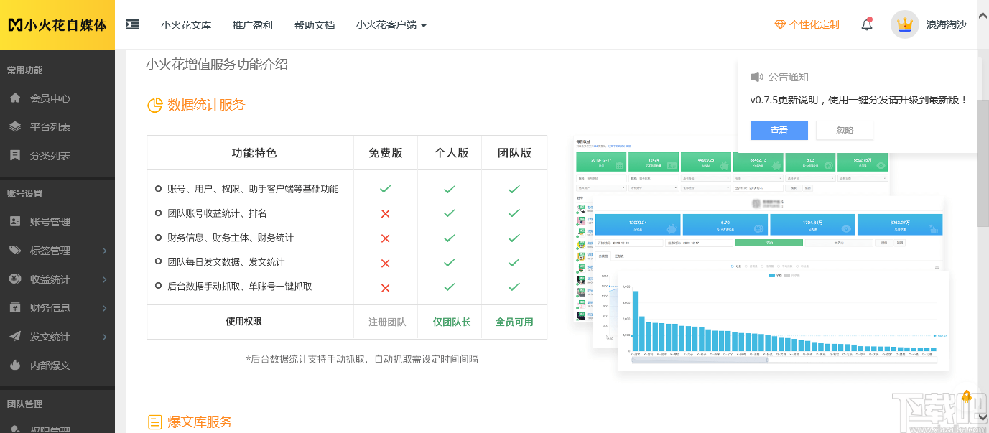The height and width of the screenshot is (433, 989).
Task: Open the 小火花客户端 dropdown menu
Action: (x=391, y=24)
